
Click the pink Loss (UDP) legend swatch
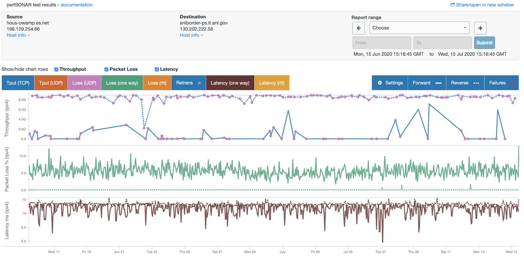coord(84,83)
